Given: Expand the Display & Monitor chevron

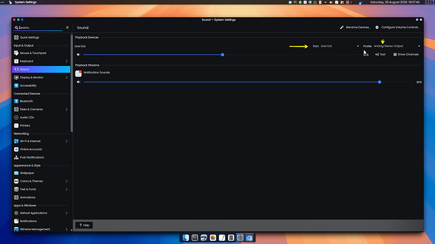Looking at the screenshot, I should point(67,77).
